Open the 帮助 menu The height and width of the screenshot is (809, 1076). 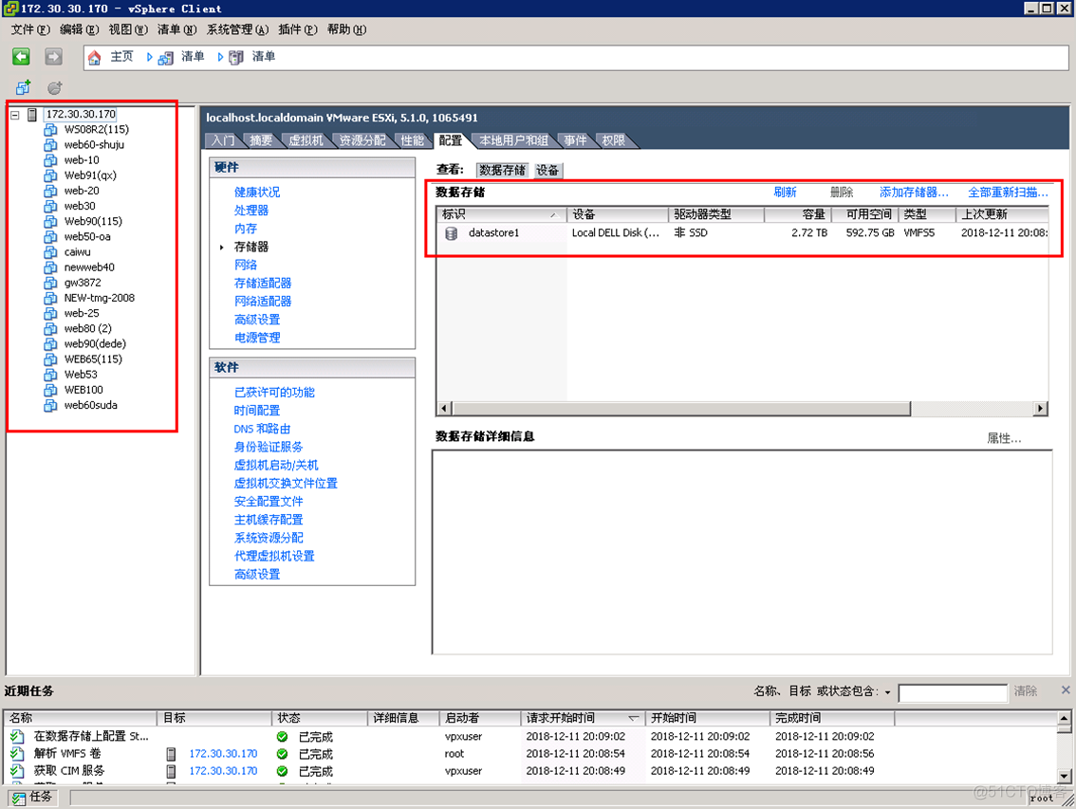[x=346, y=29]
